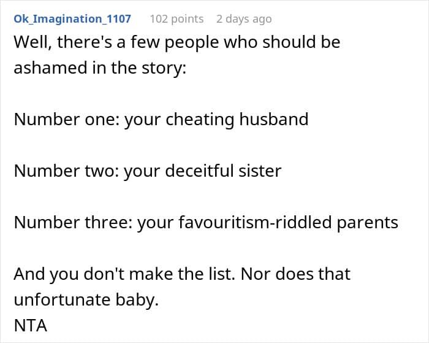Click the "2 days ago" timestamp

tap(244, 19)
